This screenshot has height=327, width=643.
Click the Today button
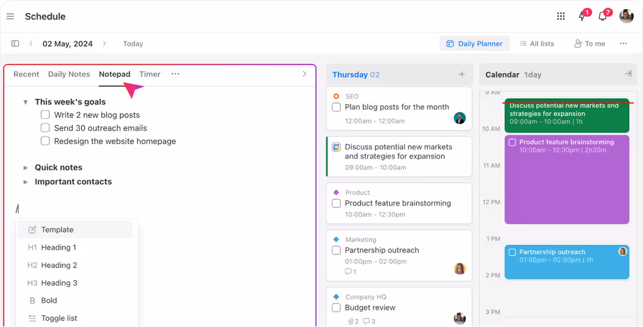pos(133,44)
